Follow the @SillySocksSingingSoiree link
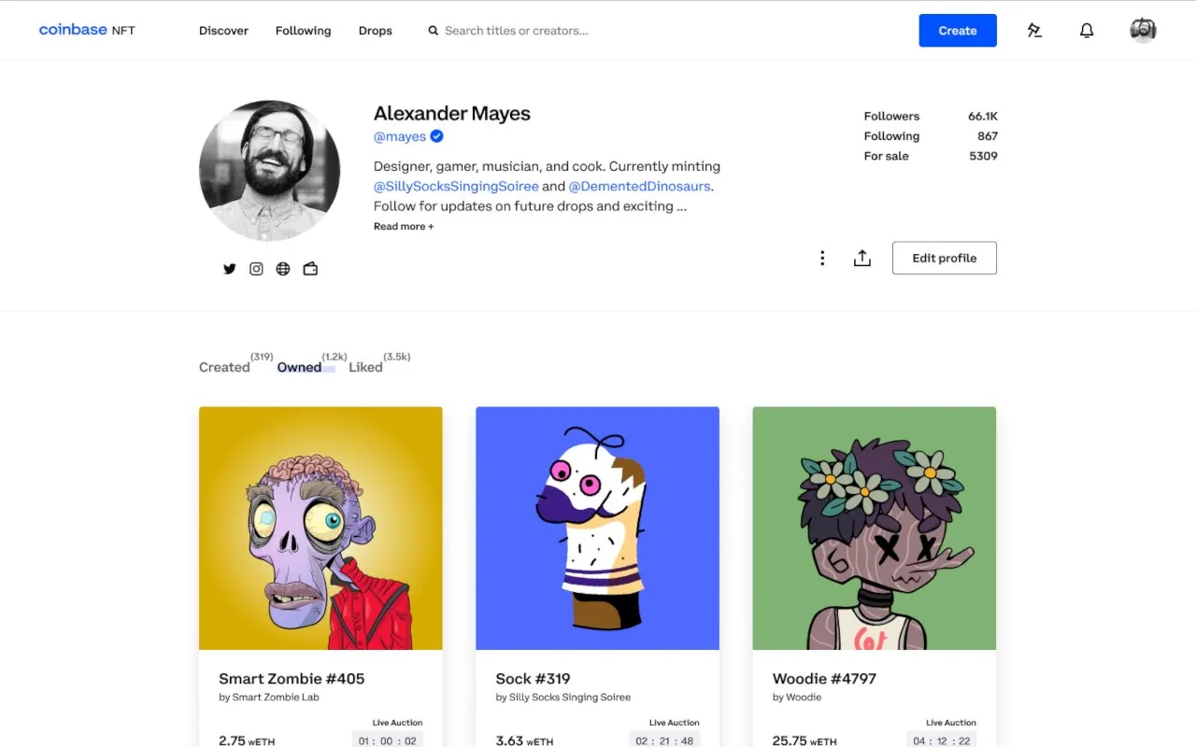 456,186
